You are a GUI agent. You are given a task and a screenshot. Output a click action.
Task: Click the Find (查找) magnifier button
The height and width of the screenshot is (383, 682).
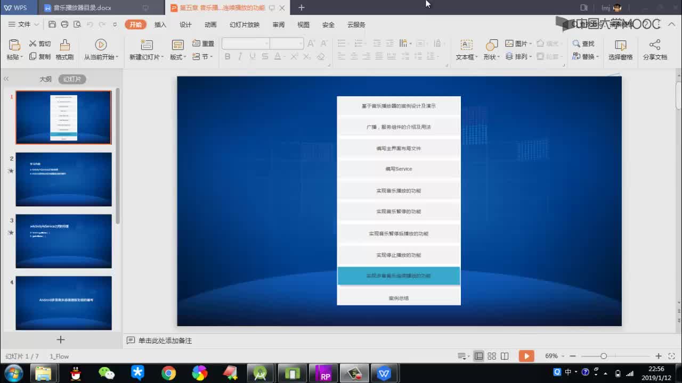[583, 44]
